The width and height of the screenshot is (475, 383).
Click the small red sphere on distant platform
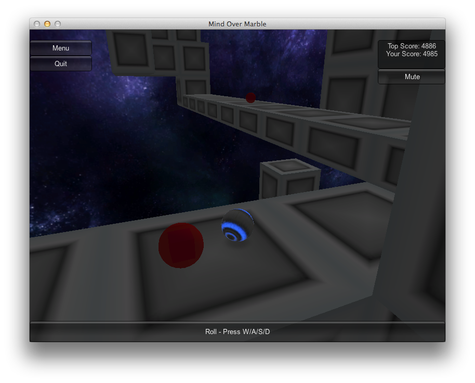(x=250, y=98)
